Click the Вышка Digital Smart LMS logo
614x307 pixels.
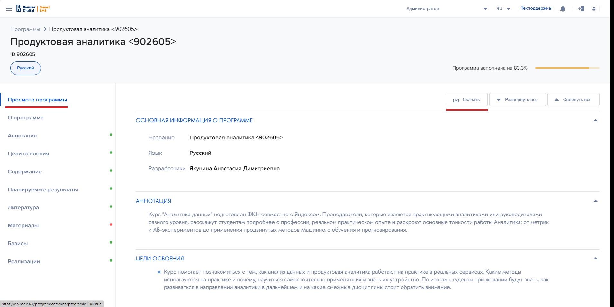tap(33, 9)
